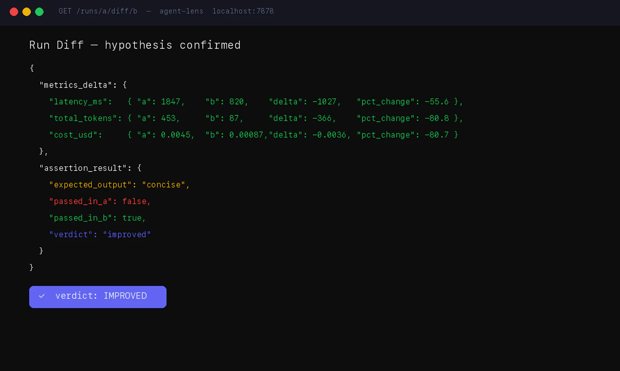
Task: Click the verdict: IMPROVED badge
Action: [98, 297]
